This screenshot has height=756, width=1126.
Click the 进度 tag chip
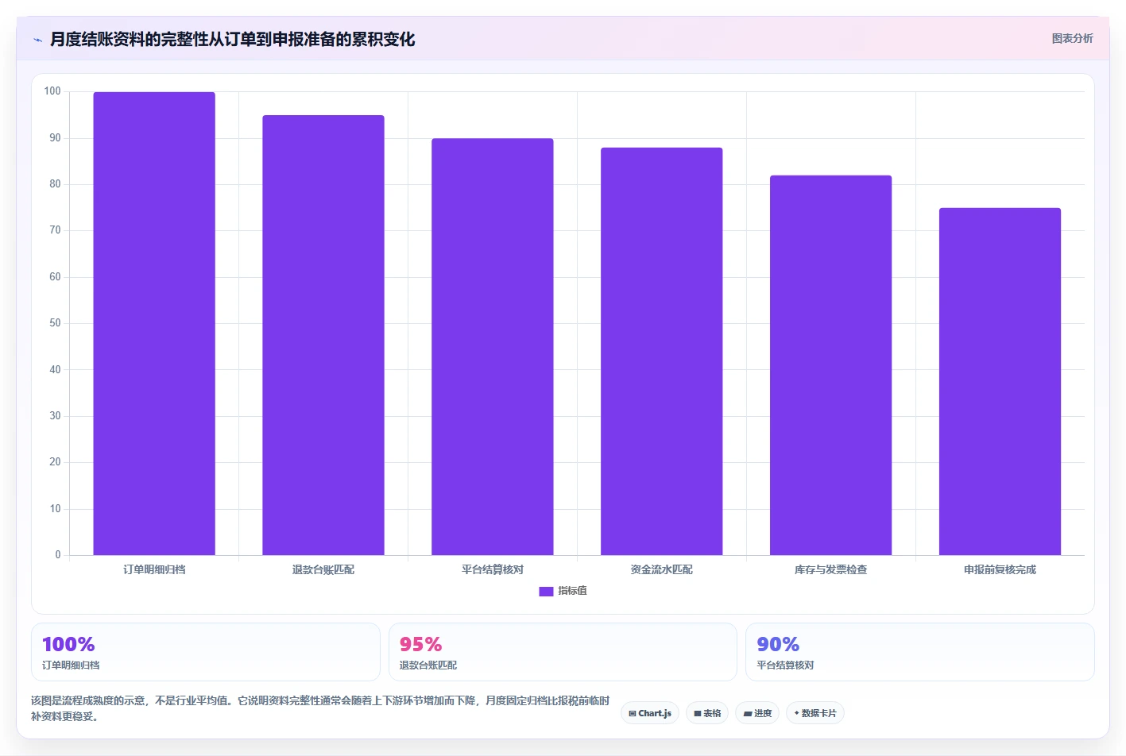[x=757, y=713]
